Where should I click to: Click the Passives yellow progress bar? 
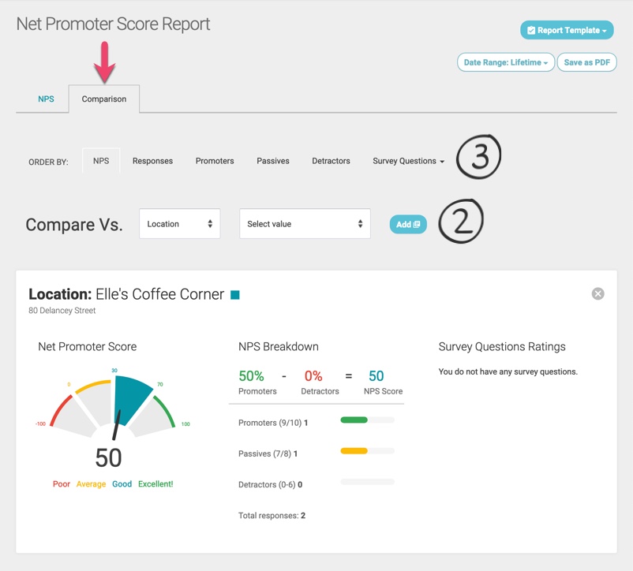click(x=354, y=451)
